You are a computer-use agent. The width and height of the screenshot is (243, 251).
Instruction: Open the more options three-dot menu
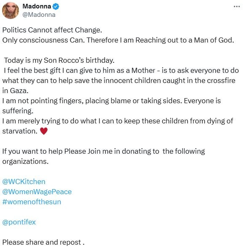237,7
